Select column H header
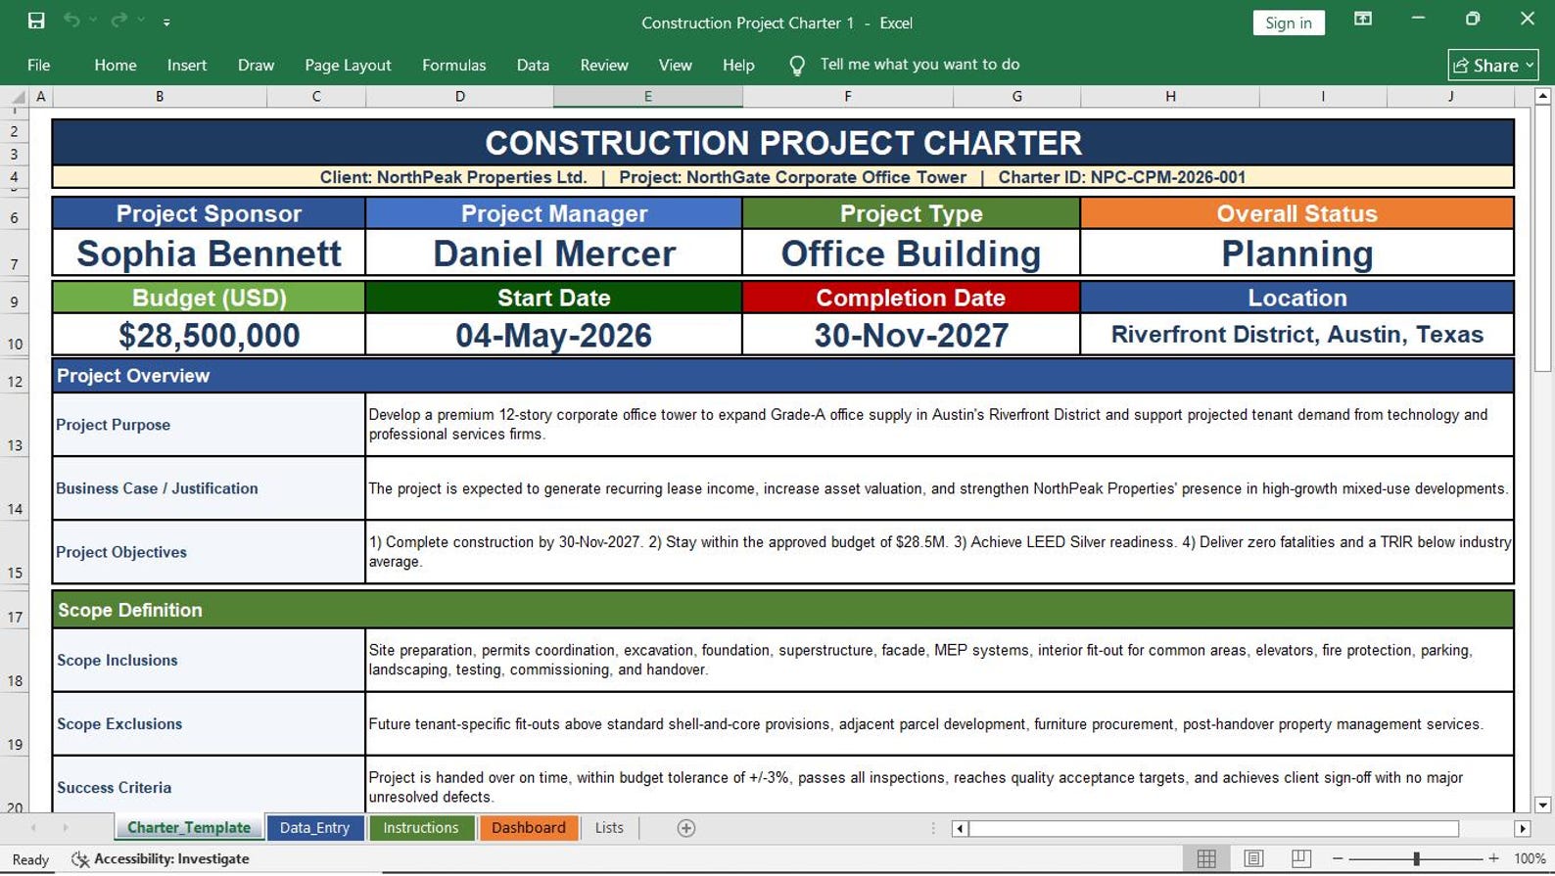This screenshot has height=876, width=1555. (1170, 97)
